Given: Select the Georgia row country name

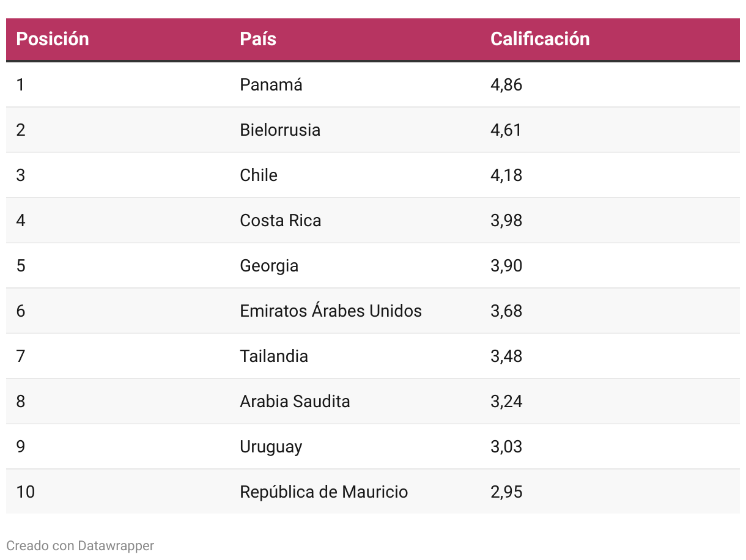Looking at the screenshot, I should (269, 265).
